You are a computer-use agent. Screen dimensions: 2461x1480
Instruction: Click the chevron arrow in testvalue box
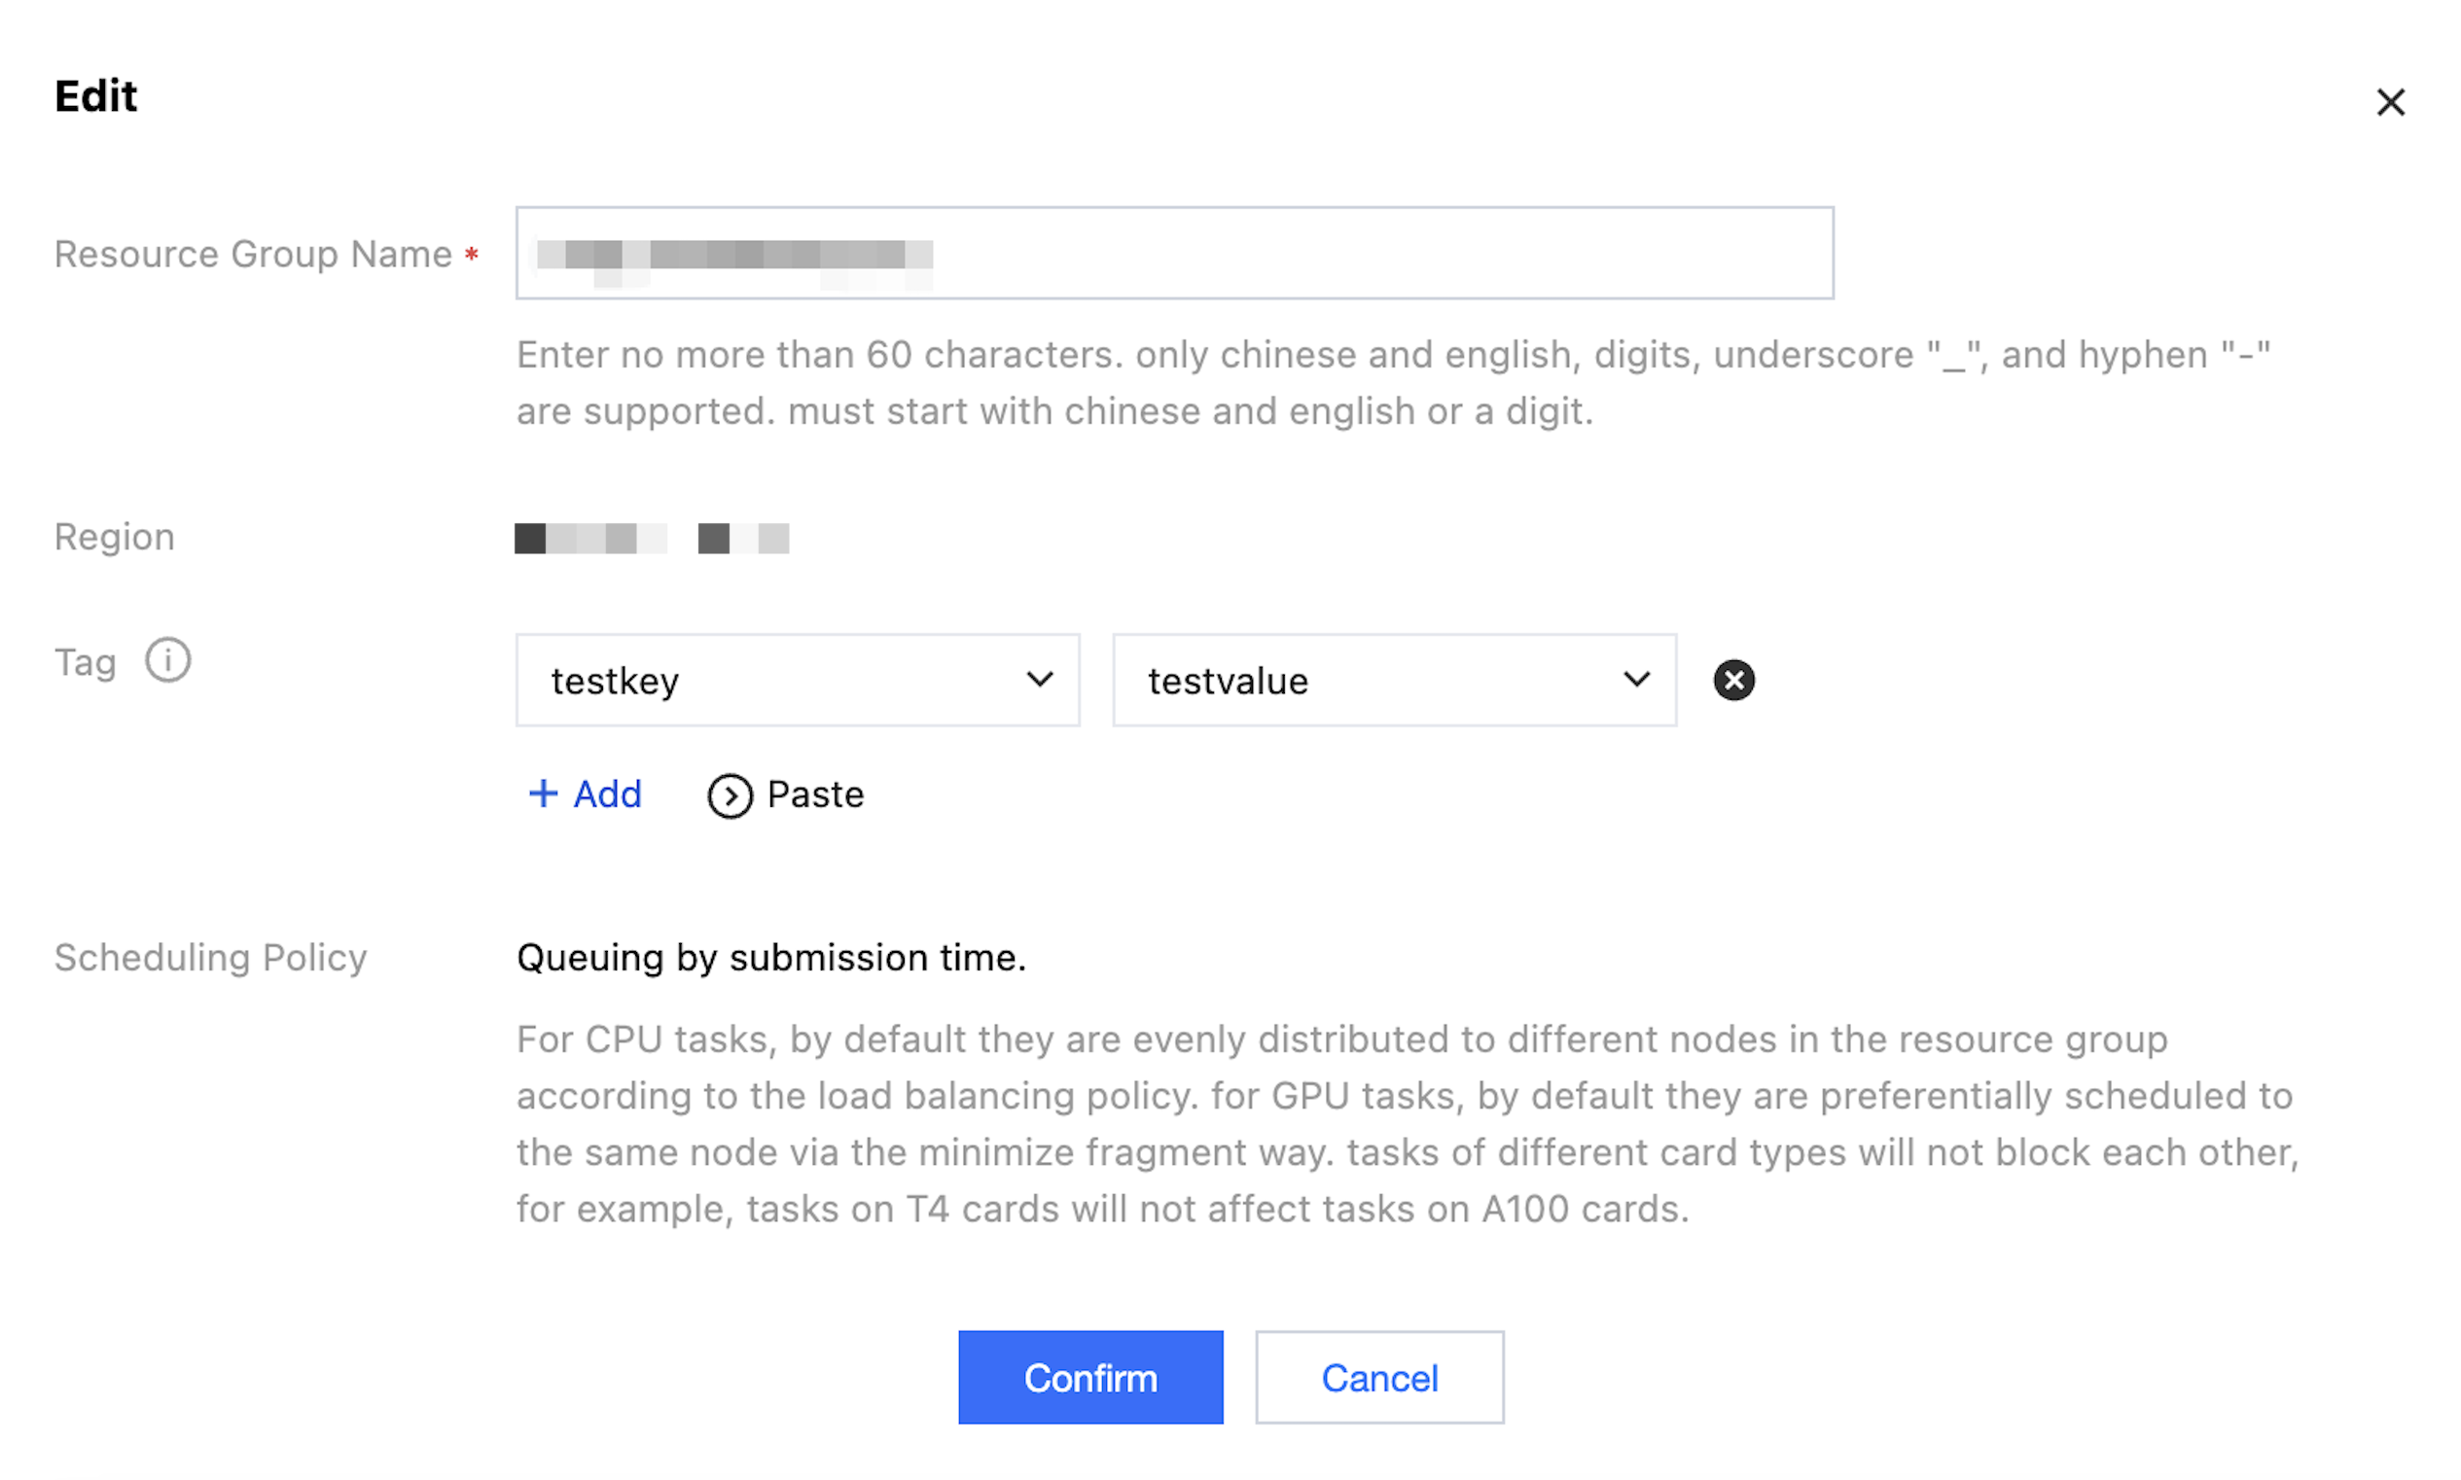[x=1635, y=680]
